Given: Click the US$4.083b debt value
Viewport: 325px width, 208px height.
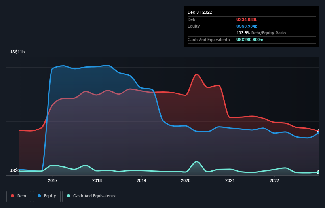Looking at the screenshot, I should 247,19.
